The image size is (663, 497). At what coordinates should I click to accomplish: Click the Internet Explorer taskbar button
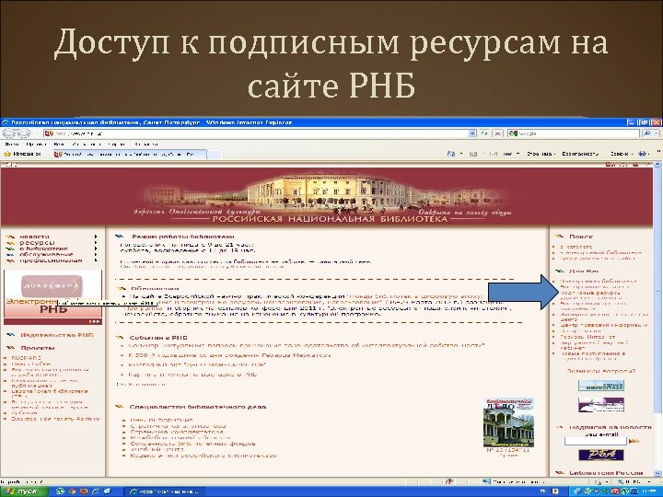(x=165, y=491)
